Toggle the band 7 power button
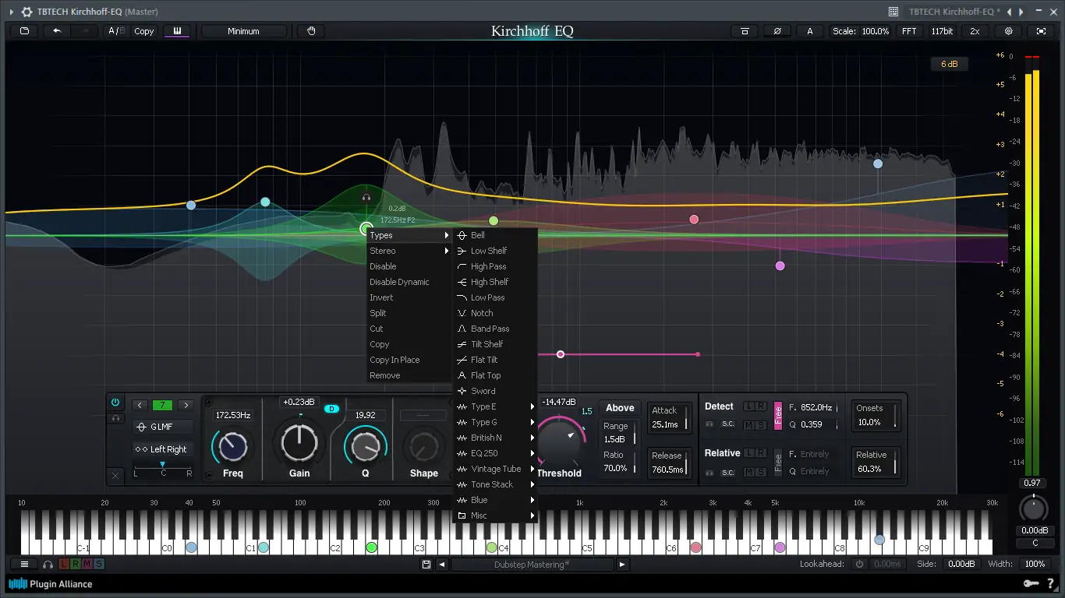The height and width of the screenshot is (598, 1065). click(115, 403)
